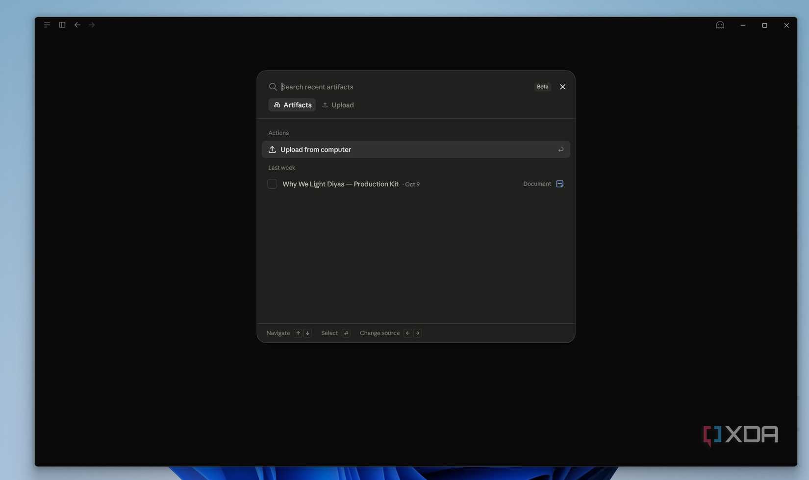Click Change source left arrow key
Viewport: 809px width, 480px height.
(408, 333)
